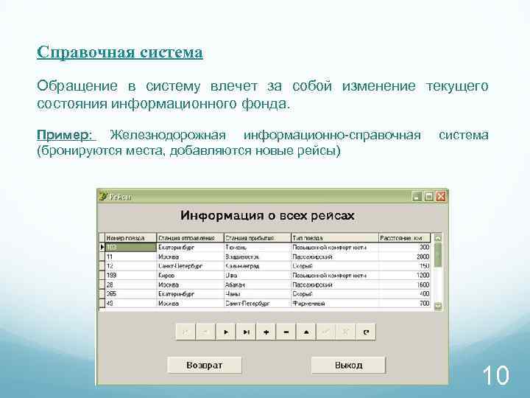530x398 pixels.
Task: Click the distance 2000 cell
Action: coord(404,257)
